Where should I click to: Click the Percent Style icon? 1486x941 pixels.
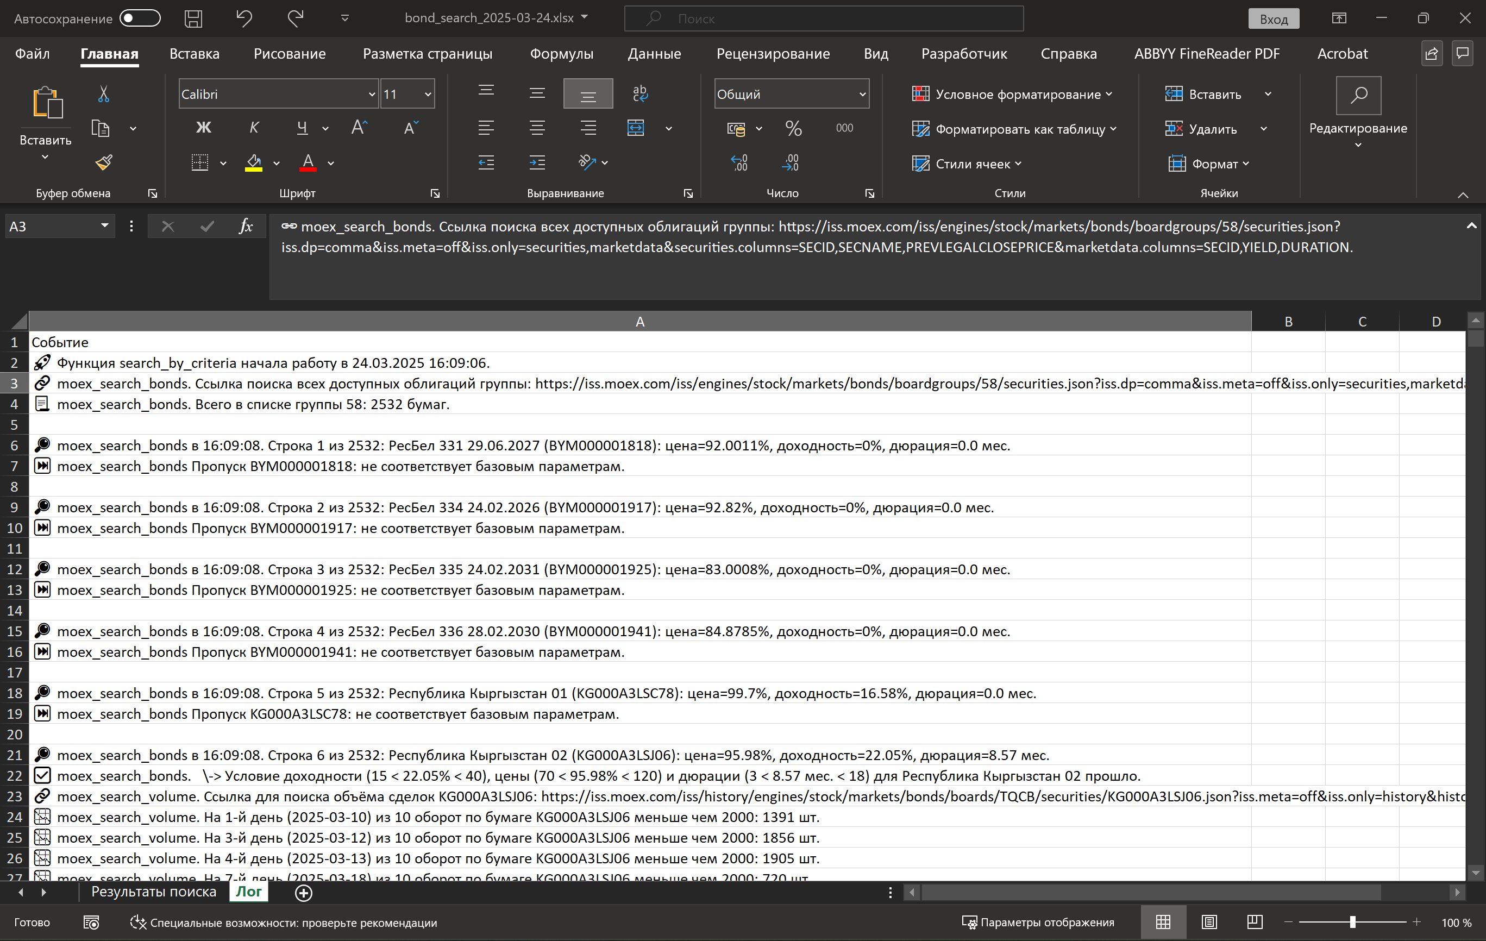tap(793, 128)
